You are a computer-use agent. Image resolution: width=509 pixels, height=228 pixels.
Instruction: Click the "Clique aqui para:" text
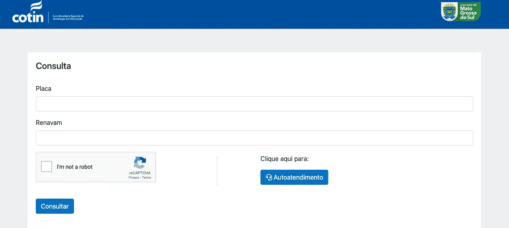284,159
